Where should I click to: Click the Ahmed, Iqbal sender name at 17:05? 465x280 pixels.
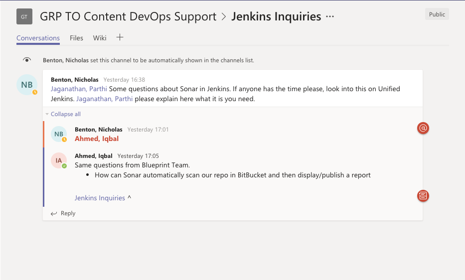[93, 156]
